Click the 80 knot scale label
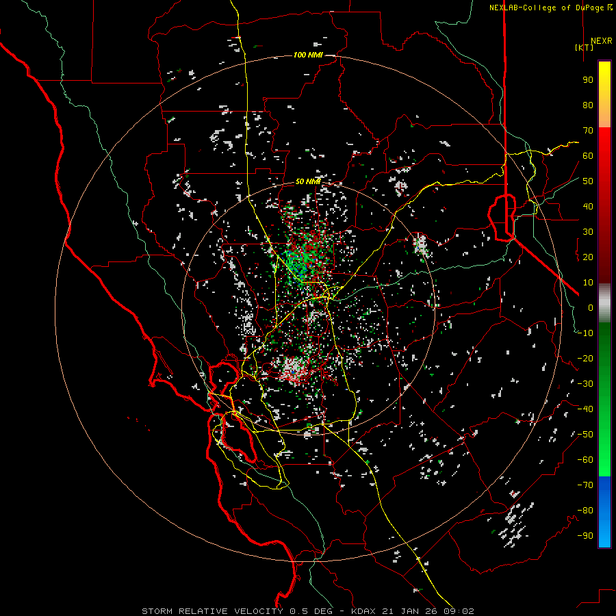Viewport: 616px width, 616px height. [588, 105]
